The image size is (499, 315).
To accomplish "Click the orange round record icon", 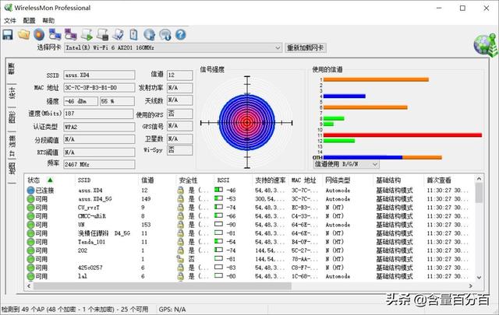I will 39,34.
